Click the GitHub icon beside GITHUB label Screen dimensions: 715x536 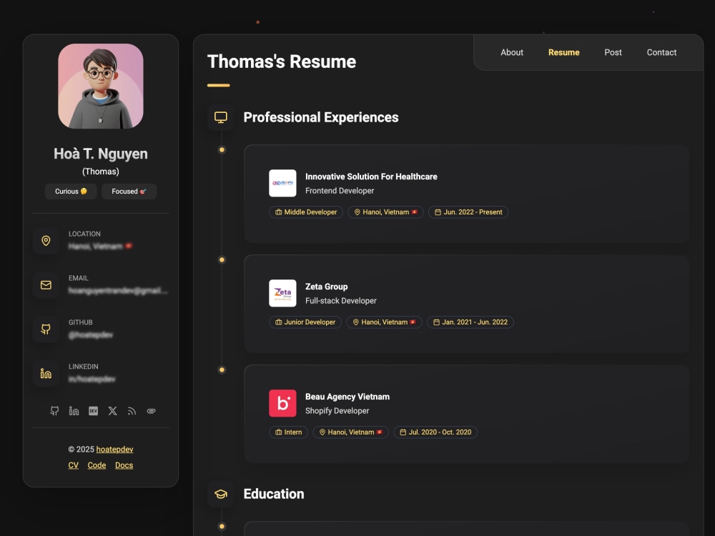46,329
